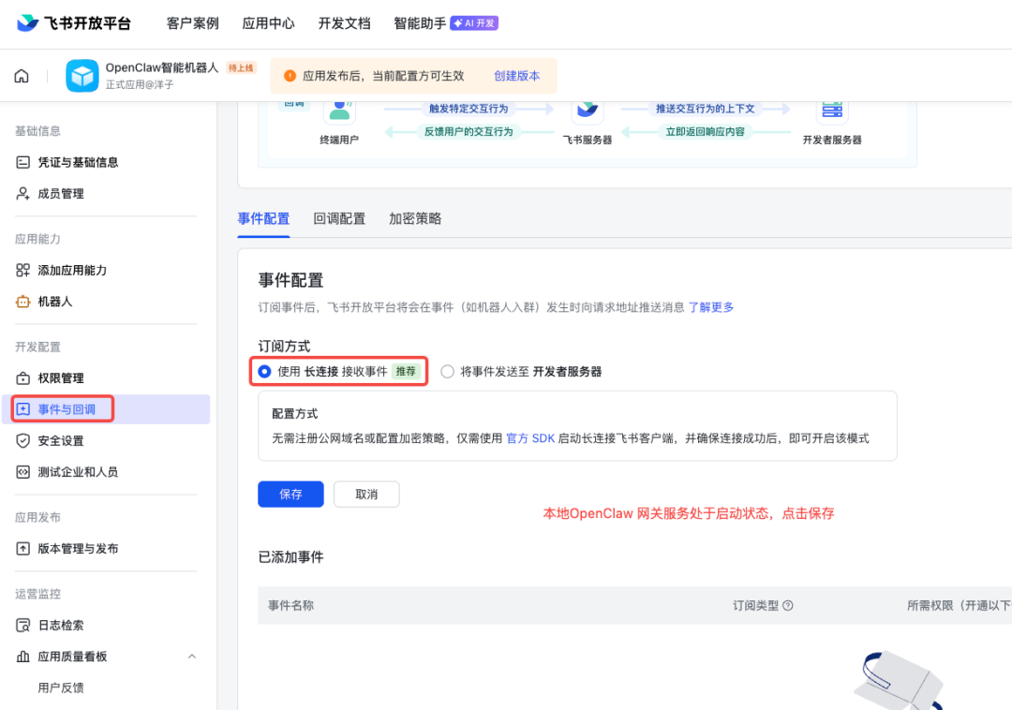Select 将事件发送至开发者服务器 radio option
Image resolution: width=1012 pixels, height=710 pixels.
447,372
